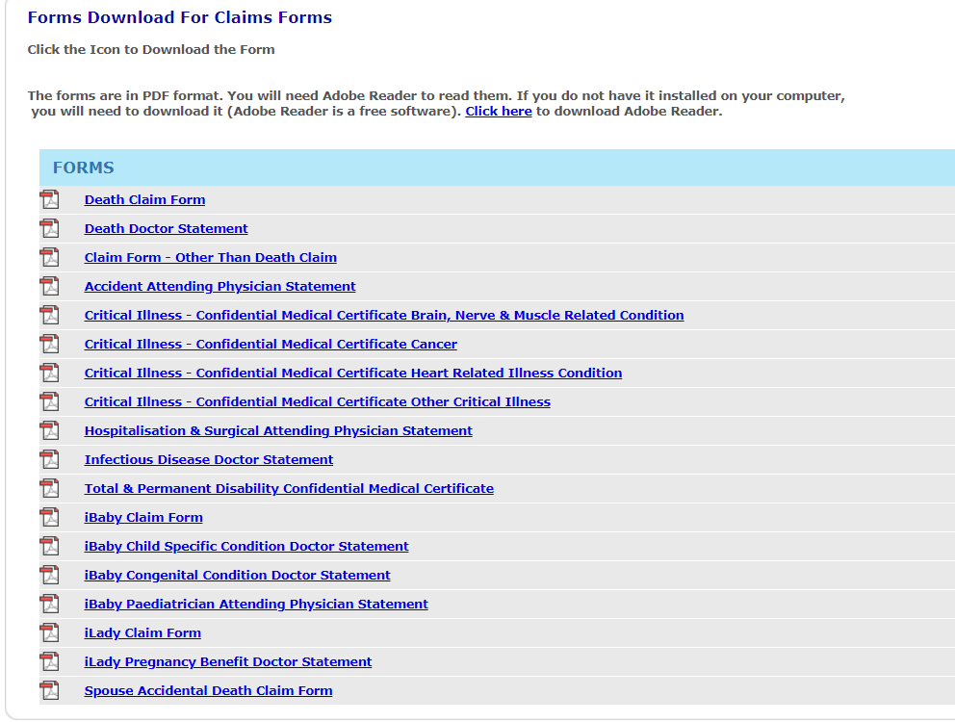
Task: Click PDF icon beside iBaby Claim Form
Action: 50,517
